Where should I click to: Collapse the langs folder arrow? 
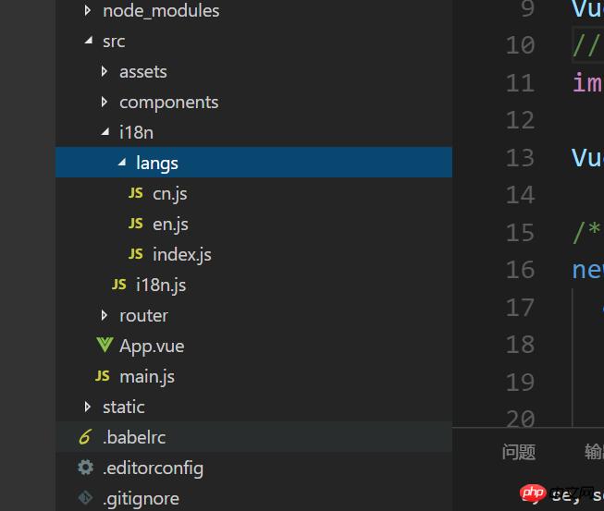coord(121,164)
